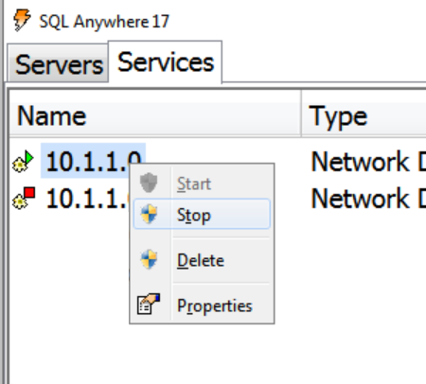Choose the disabled Start menu entry
This screenshot has height=384, width=426.
[x=202, y=183]
